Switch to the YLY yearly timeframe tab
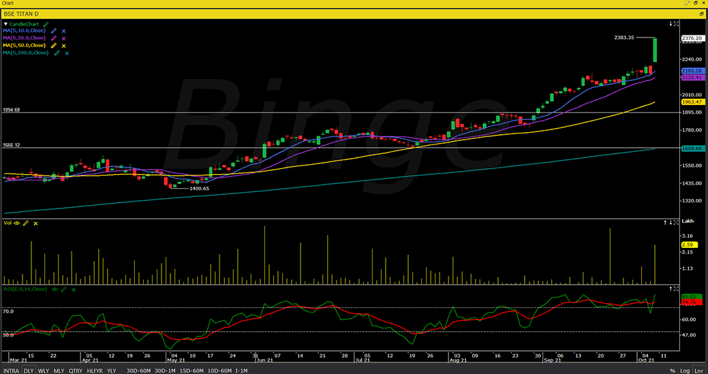The width and height of the screenshot is (708, 374). [x=112, y=371]
